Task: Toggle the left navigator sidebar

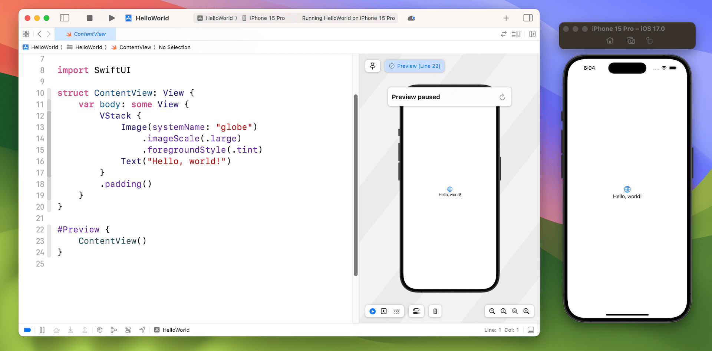Action: tap(65, 18)
